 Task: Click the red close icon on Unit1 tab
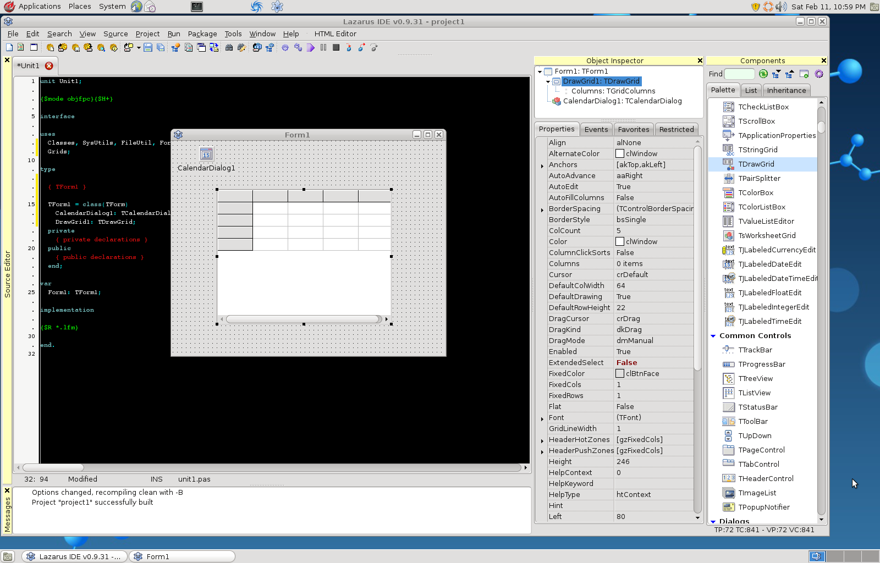pos(49,65)
